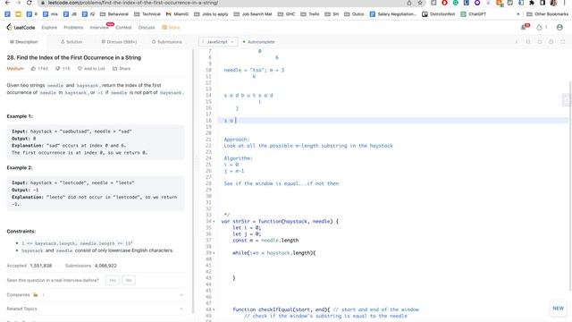Open Problems in LeetCode navbar
572x322 pixels.
click(x=73, y=28)
